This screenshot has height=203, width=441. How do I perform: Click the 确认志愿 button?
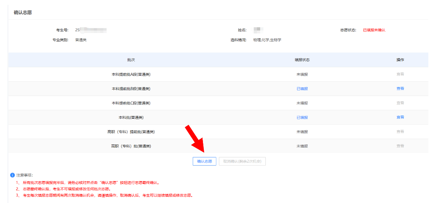[204, 162]
